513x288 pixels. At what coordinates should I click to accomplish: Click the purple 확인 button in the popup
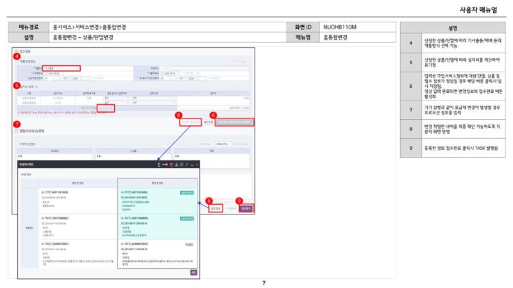[194, 273]
